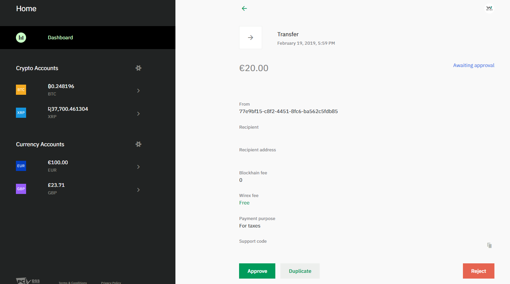Click the blue XRP account icon
Viewport: 510px width, 284px height.
click(x=21, y=113)
